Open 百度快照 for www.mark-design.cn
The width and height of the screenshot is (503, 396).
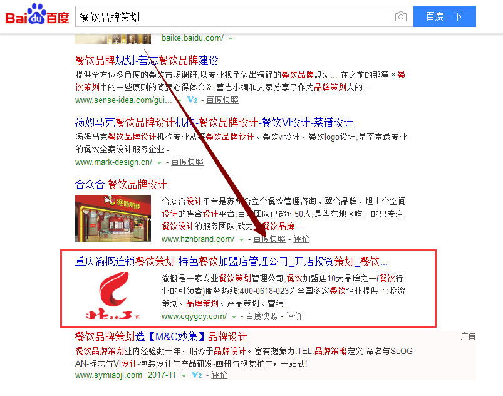[x=187, y=162]
